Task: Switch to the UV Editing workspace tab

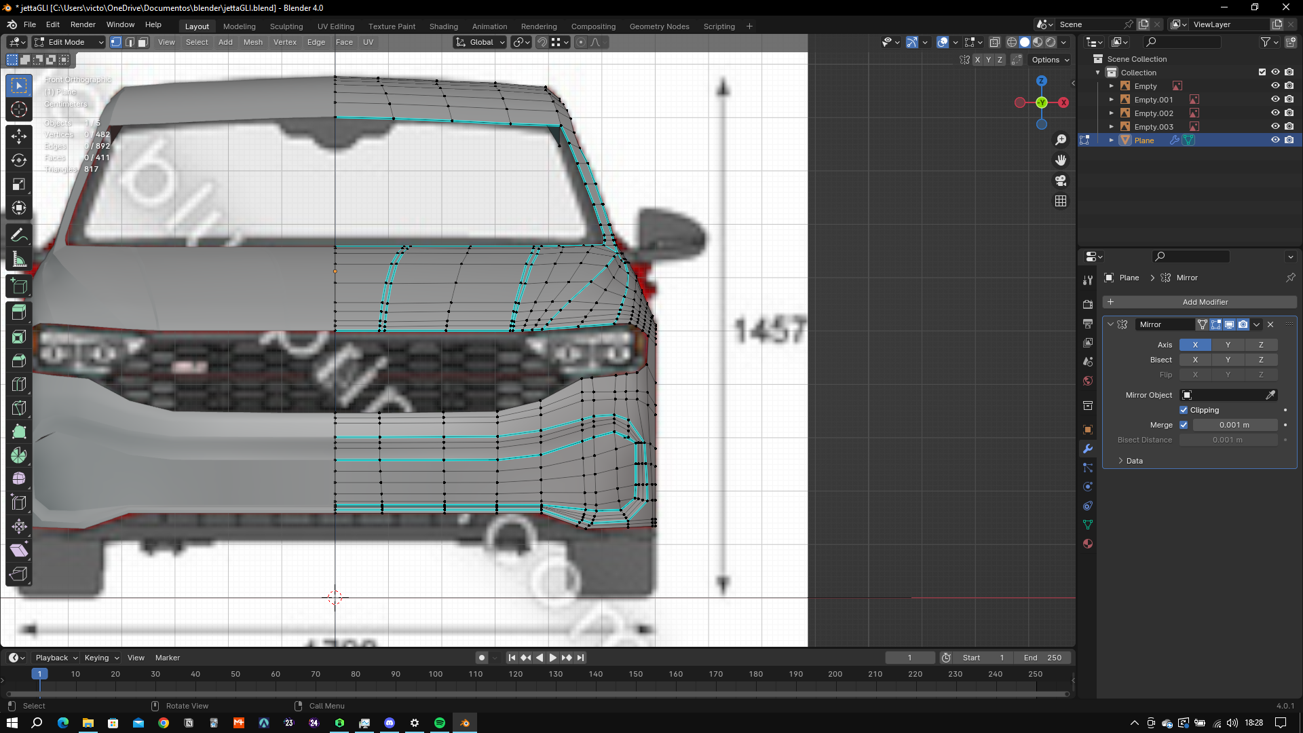Action: point(335,26)
